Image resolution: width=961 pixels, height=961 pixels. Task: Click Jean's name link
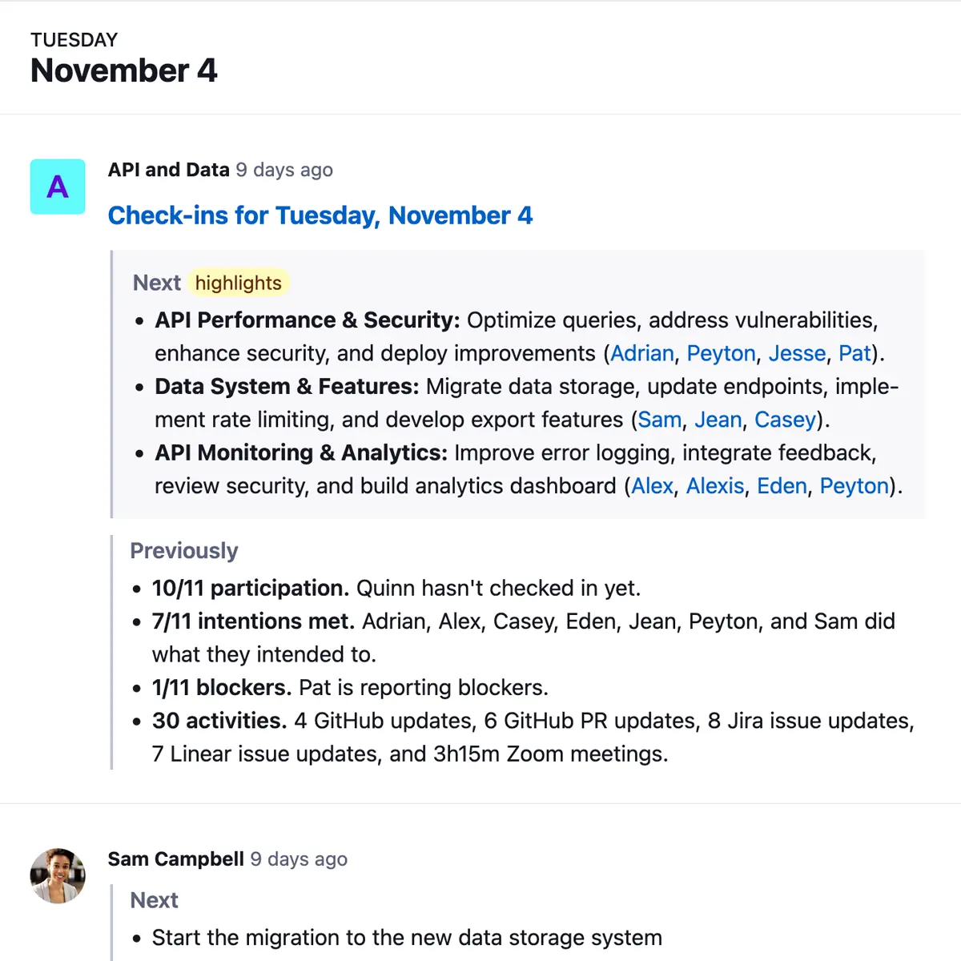717,419
